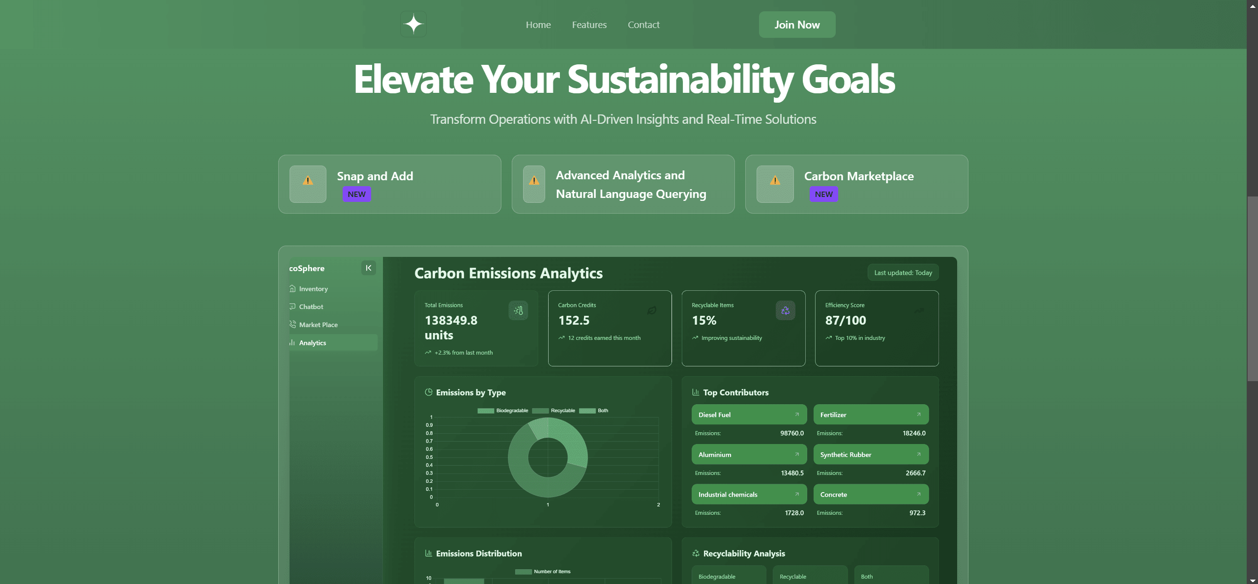Click the Market Place sidebar icon

[x=293, y=325]
